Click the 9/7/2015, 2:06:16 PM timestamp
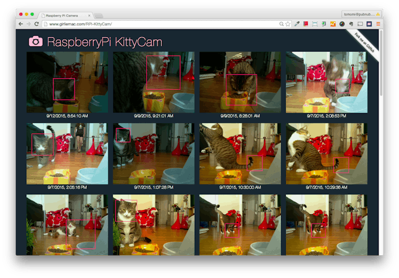 [67, 188]
